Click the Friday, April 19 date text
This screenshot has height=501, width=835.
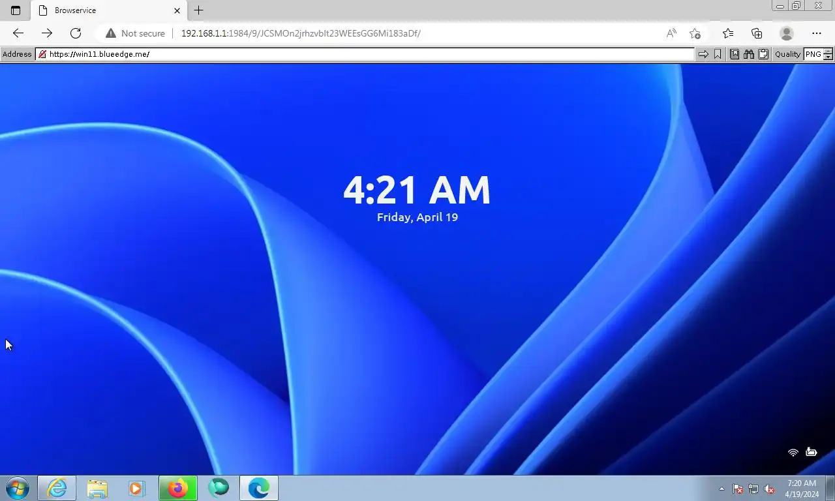417,217
